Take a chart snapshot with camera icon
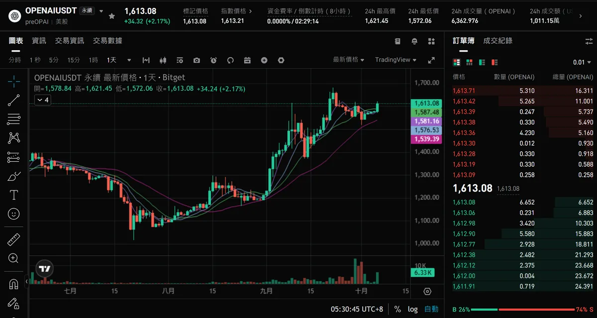The width and height of the screenshot is (597, 318). pyautogui.click(x=197, y=60)
